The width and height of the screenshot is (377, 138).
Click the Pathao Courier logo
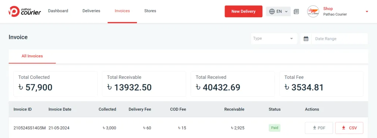point(25,11)
